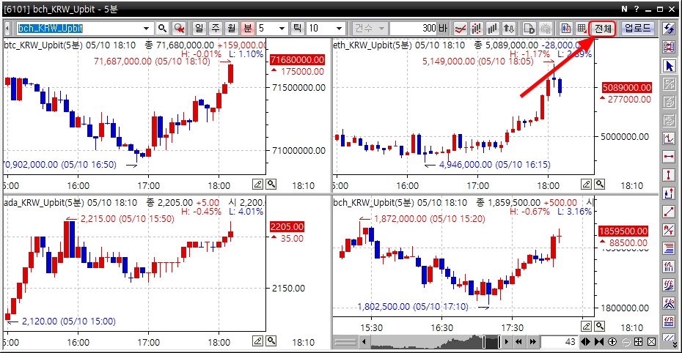
Task: Toggle the 주 (weekly) period button
Action: [x=216, y=29]
